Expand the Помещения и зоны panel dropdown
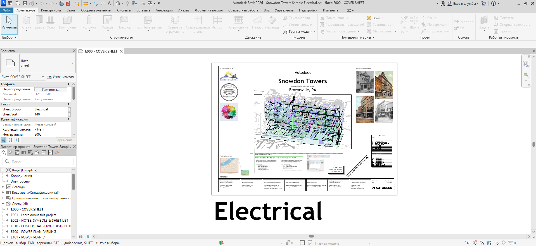536x246 pixels. [x=357, y=37]
